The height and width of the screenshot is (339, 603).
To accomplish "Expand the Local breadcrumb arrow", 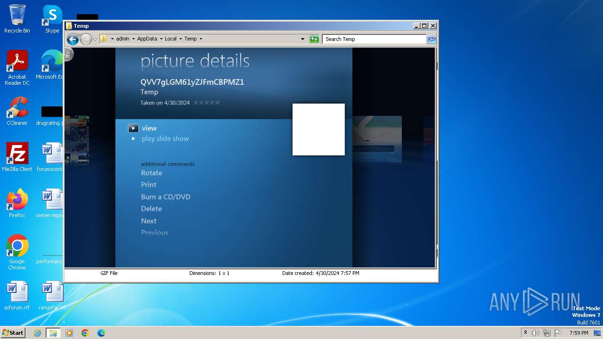I will pos(180,39).
